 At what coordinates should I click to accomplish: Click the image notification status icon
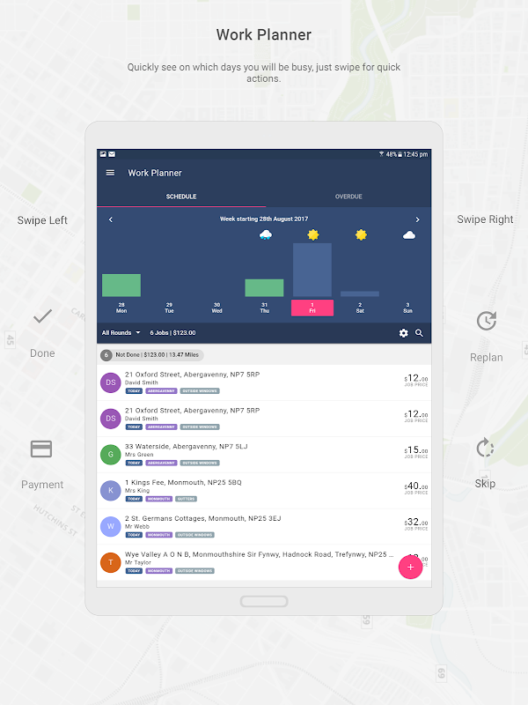(103, 154)
